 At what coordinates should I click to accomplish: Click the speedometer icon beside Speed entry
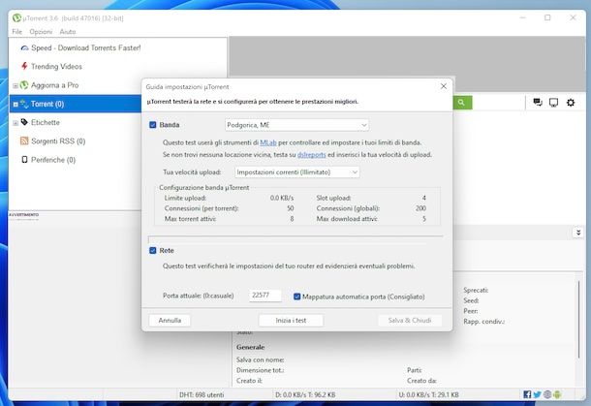click(x=24, y=47)
